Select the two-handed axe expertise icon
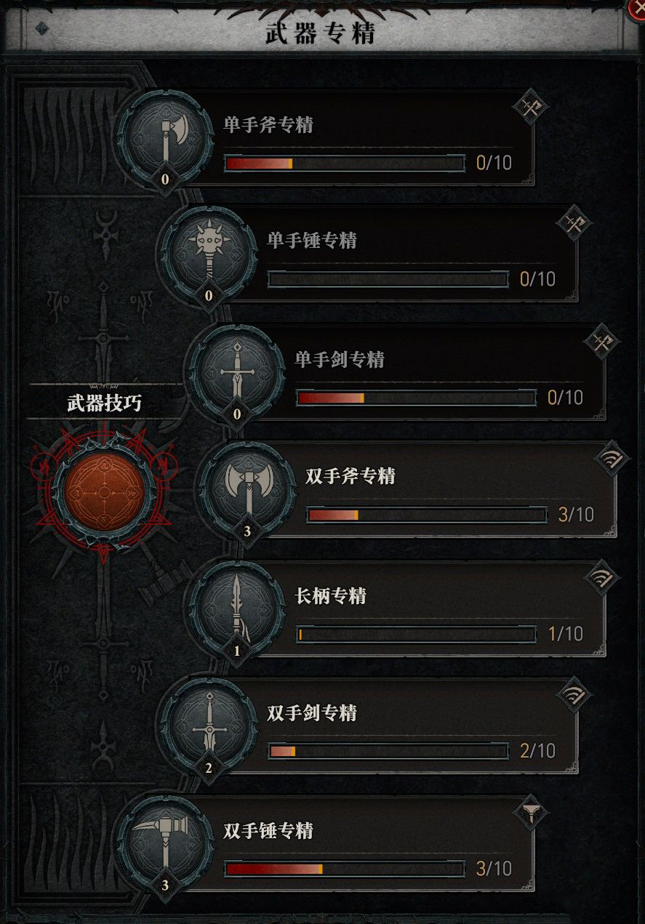 (247, 489)
